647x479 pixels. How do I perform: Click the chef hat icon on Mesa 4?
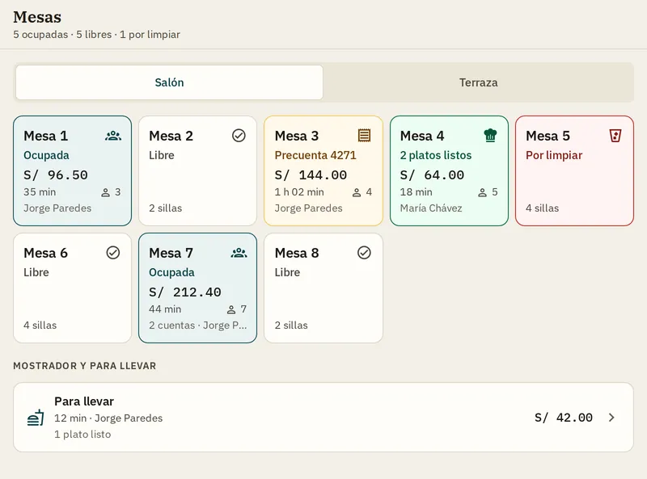coord(490,136)
